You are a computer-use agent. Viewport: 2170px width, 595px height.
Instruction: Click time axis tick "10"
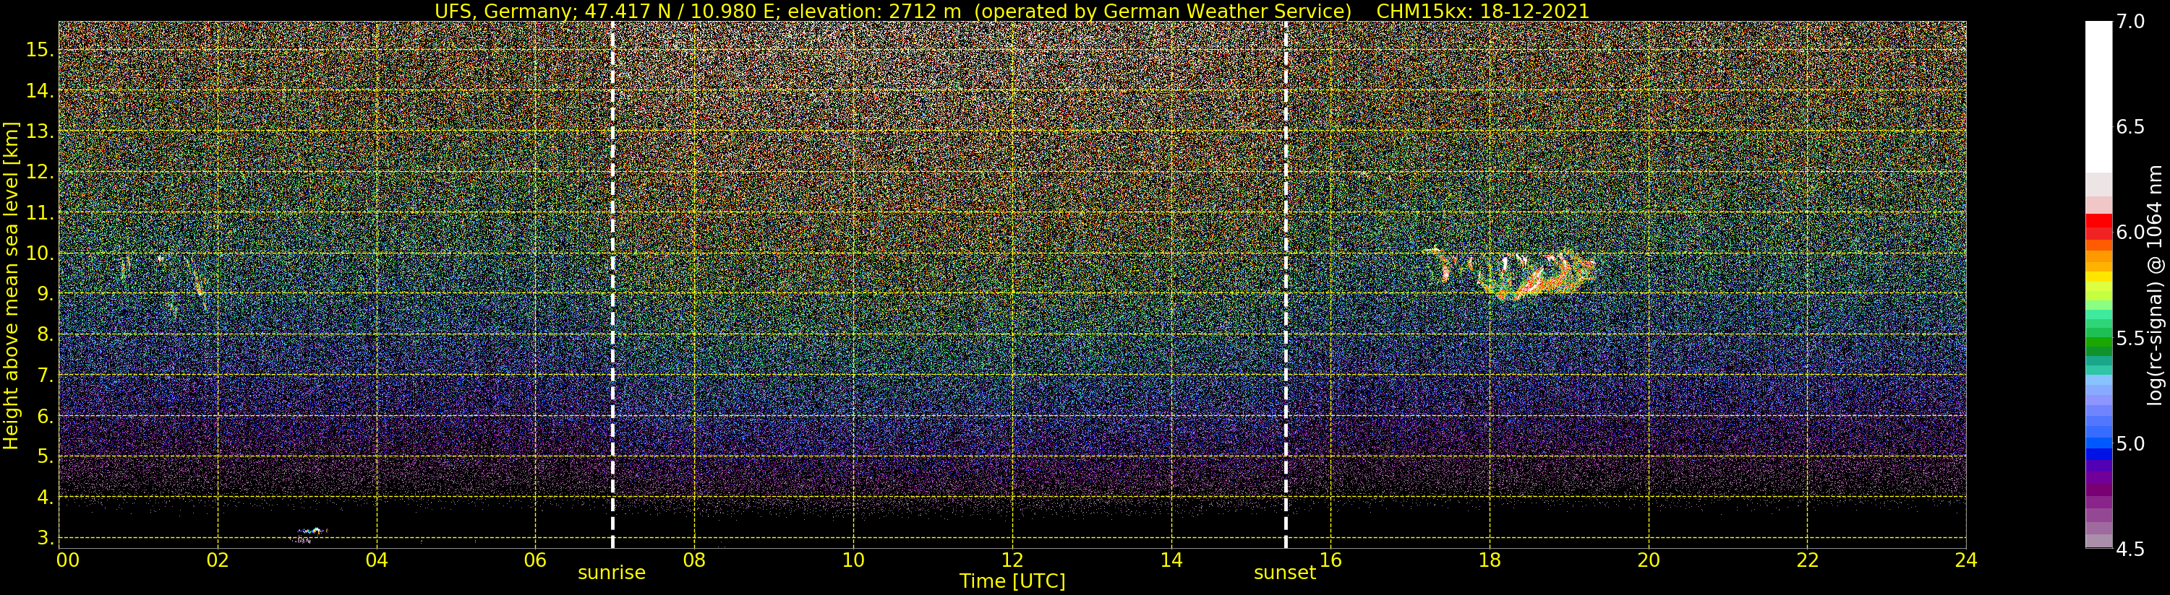point(853,560)
